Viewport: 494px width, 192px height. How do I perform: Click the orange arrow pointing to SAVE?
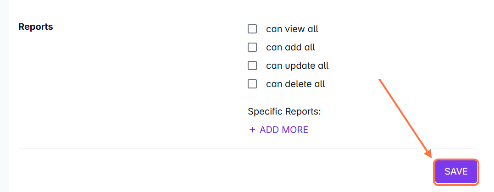[x=404, y=117]
